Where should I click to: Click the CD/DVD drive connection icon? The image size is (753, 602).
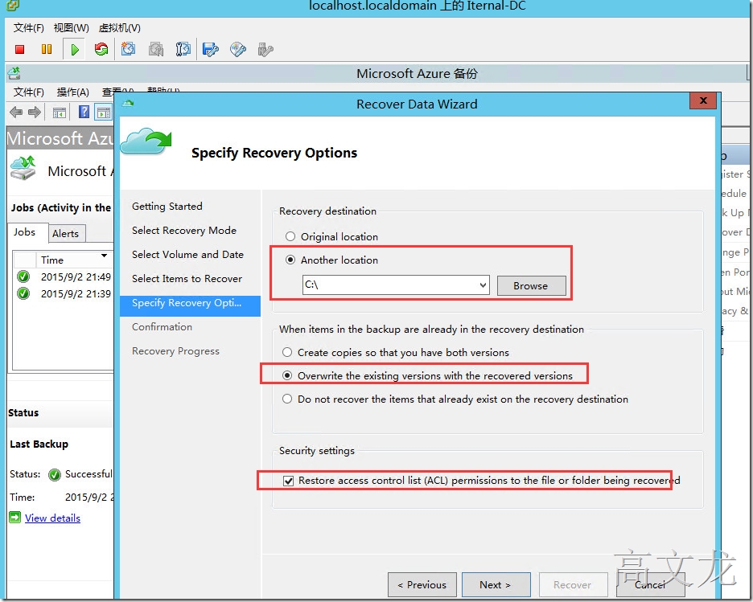tap(238, 49)
